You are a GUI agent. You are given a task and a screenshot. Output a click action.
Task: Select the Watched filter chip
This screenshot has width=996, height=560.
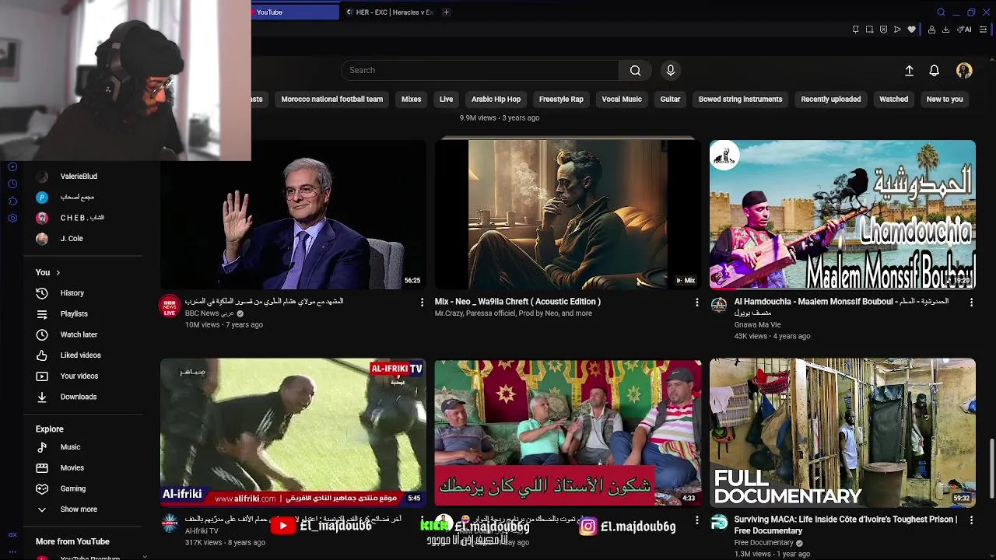pyautogui.click(x=893, y=99)
